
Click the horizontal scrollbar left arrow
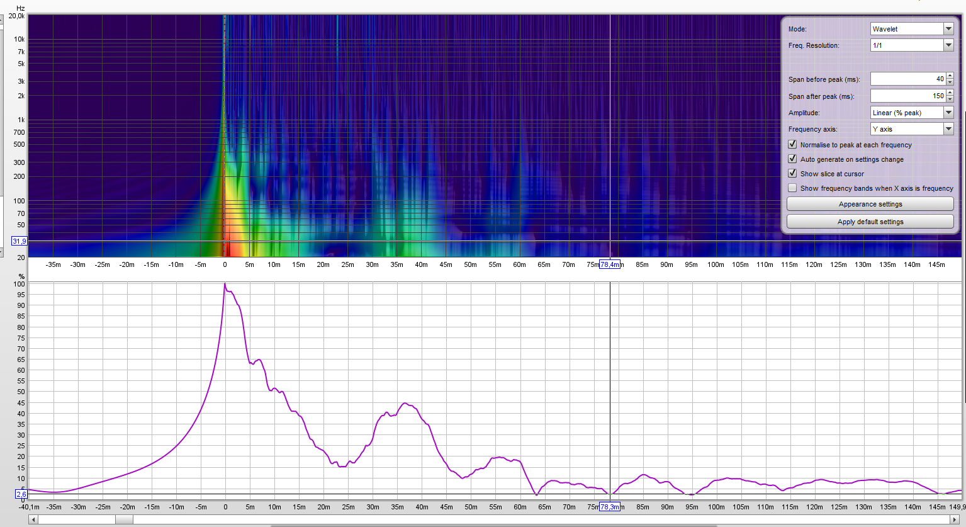(33, 519)
